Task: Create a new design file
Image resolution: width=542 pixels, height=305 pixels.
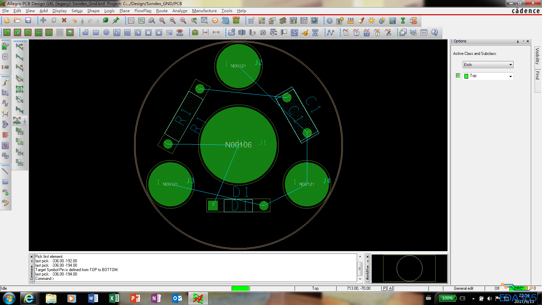Action: click(x=7, y=21)
